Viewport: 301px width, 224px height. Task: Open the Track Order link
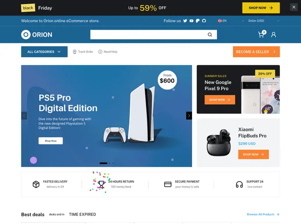[83, 52]
